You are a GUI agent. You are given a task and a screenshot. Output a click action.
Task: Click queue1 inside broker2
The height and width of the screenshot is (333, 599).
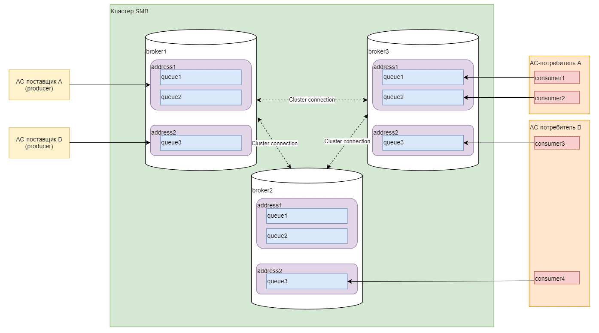pos(307,216)
